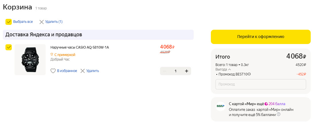Click the Промокод input field
This screenshot has height=122, width=313.
(260, 85)
